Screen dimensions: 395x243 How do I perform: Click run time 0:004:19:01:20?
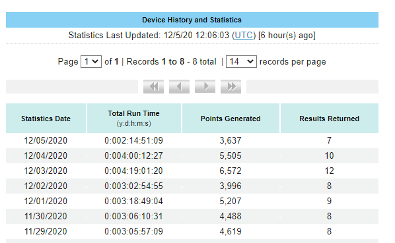pyautogui.click(x=134, y=171)
